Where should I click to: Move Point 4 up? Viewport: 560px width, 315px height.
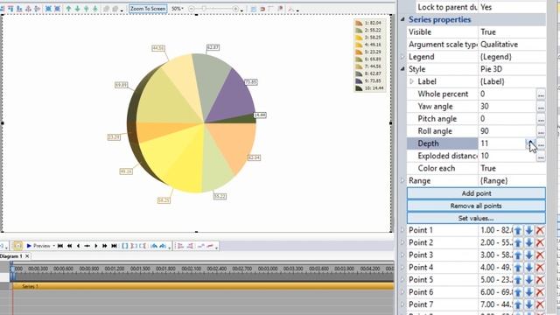coord(518,268)
